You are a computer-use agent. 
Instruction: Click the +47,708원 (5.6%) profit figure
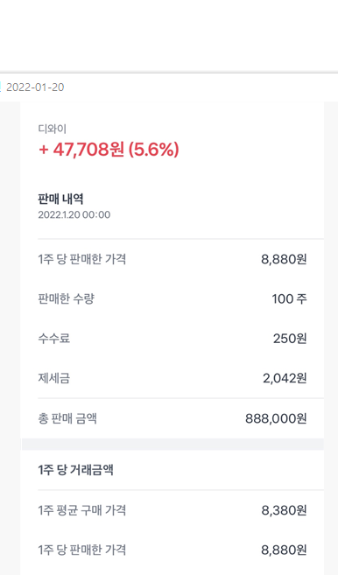point(109,150)
